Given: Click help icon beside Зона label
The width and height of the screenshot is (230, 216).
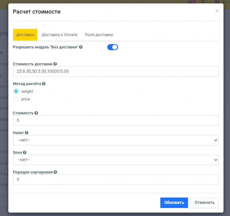Looking at the screenshot, I should (x=25, y=152).
